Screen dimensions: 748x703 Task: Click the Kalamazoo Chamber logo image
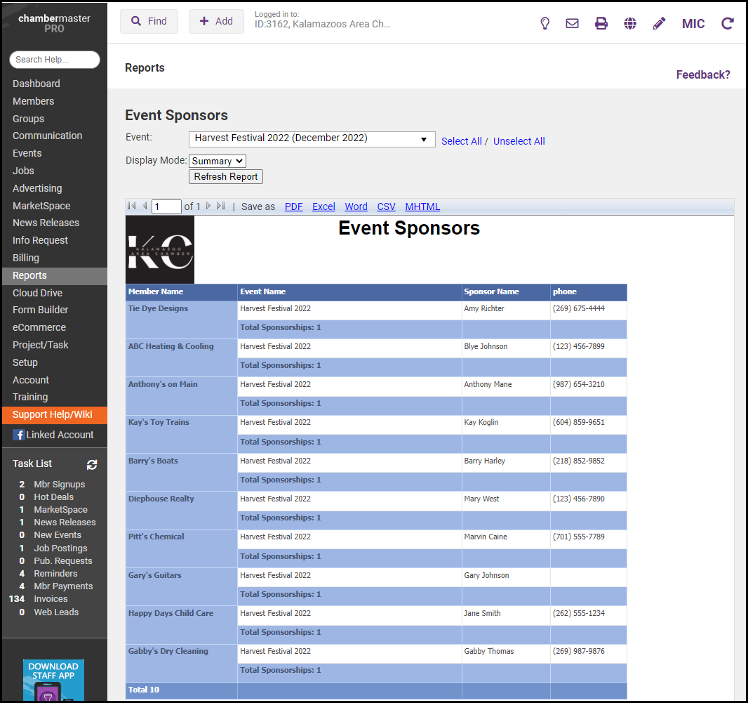[x=160, y=250]
